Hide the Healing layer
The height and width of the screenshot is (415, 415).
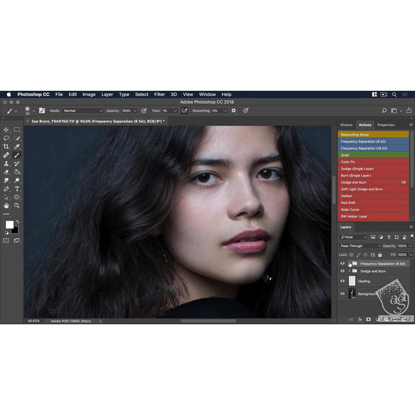pyautogui.click(x=343, y=281)
